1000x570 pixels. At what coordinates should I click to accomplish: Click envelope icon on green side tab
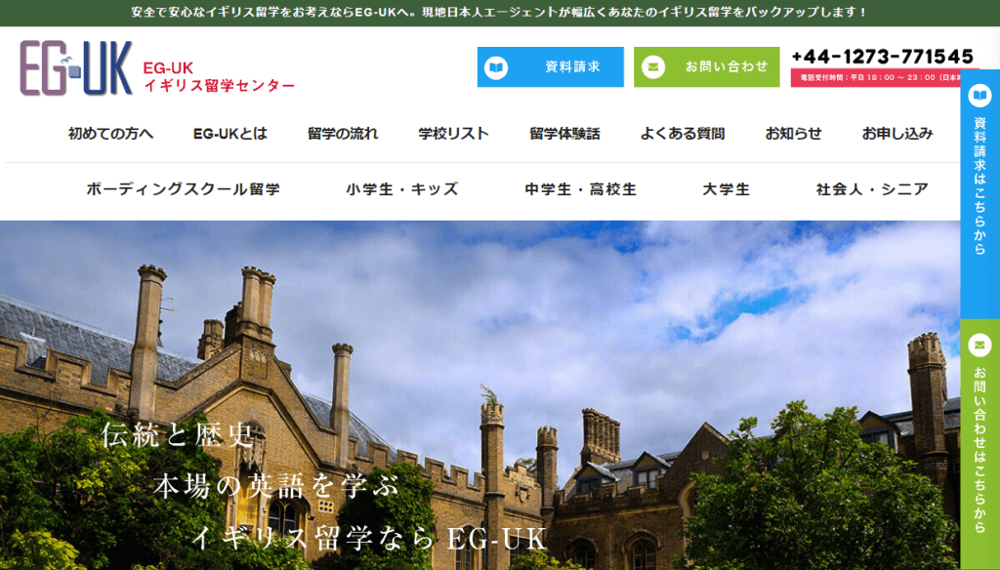click(x=979, y=346)
